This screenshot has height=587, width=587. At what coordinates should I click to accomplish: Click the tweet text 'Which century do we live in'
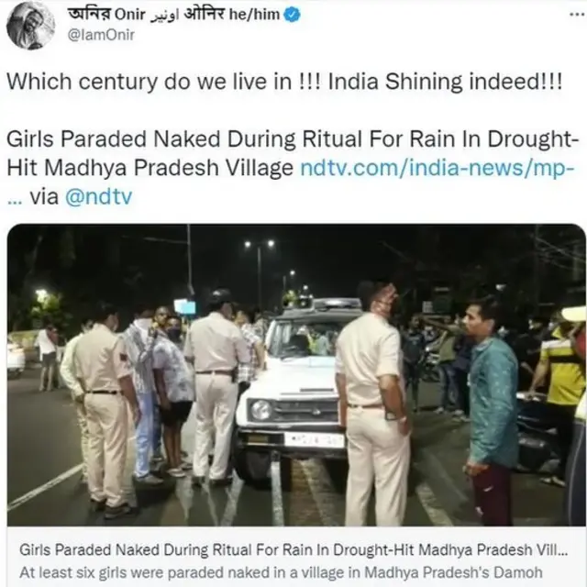tap(150, 82)
